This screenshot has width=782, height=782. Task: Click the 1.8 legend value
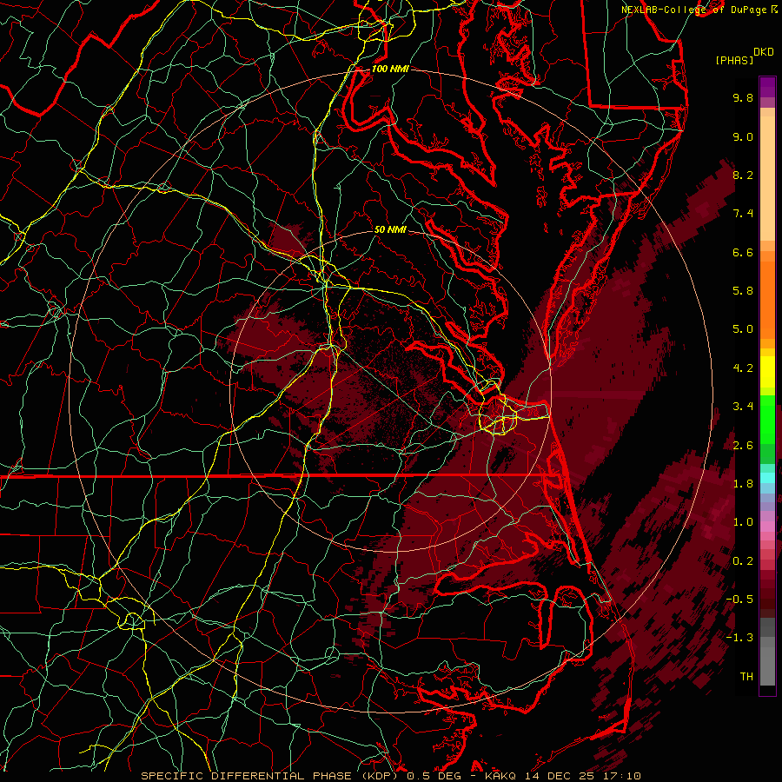coord(743,484)
